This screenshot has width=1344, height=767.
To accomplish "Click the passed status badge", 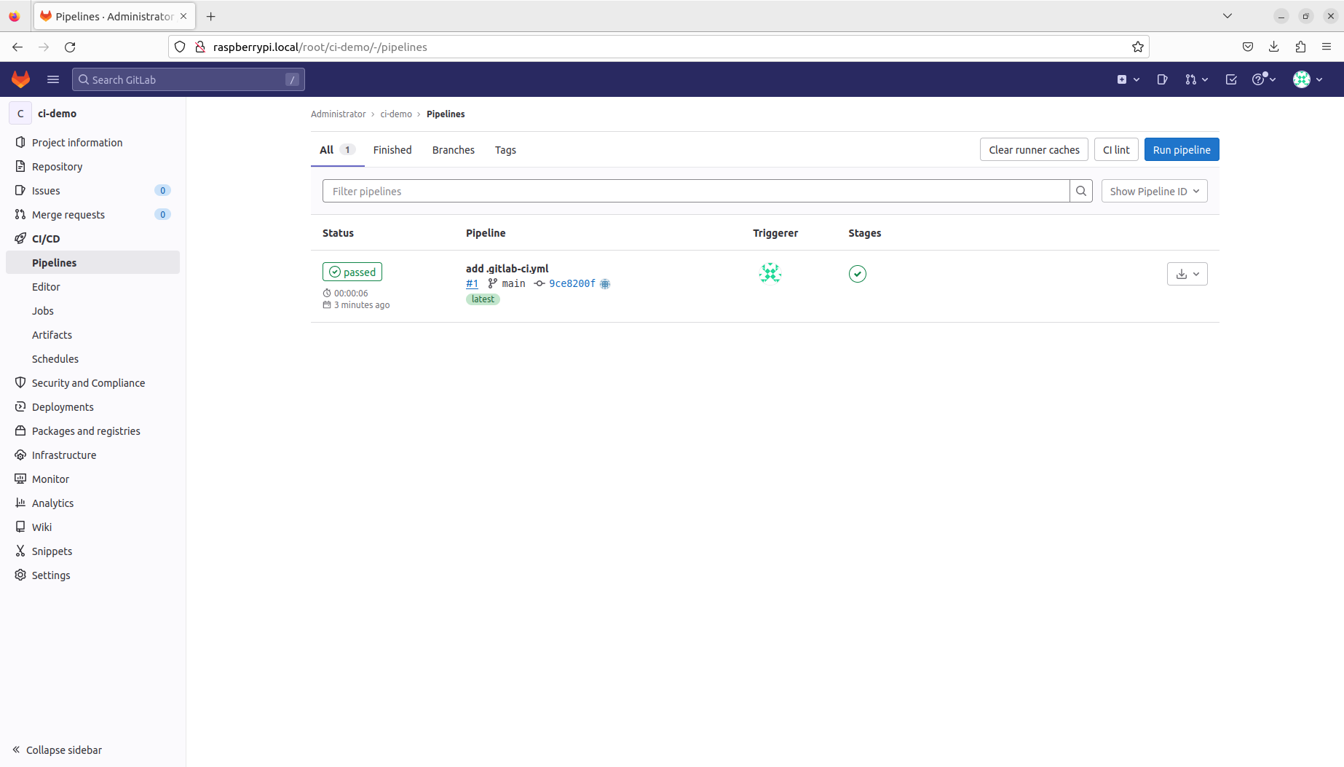I will 352,272.
